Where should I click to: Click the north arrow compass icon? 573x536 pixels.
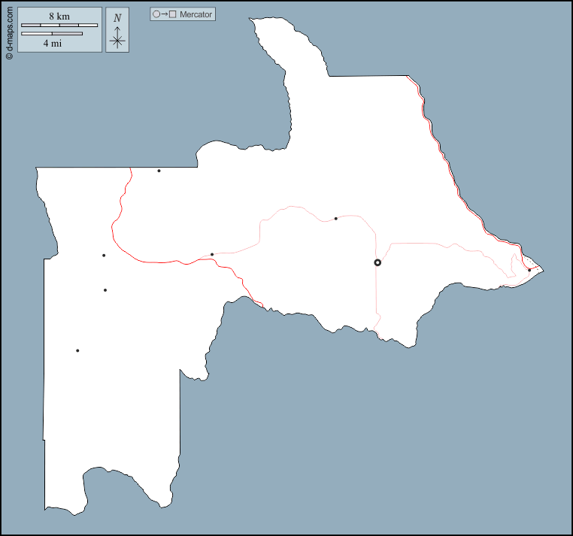tap(117, 30)
